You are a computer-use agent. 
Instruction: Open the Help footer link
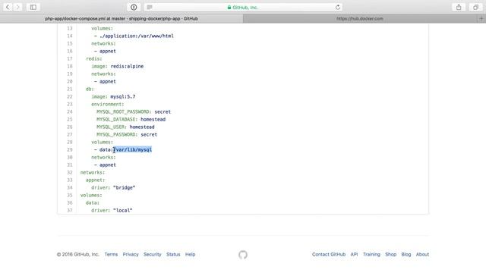(x=190, y=255)
